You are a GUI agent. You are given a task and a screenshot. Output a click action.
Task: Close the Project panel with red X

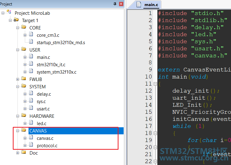point(121,4)
